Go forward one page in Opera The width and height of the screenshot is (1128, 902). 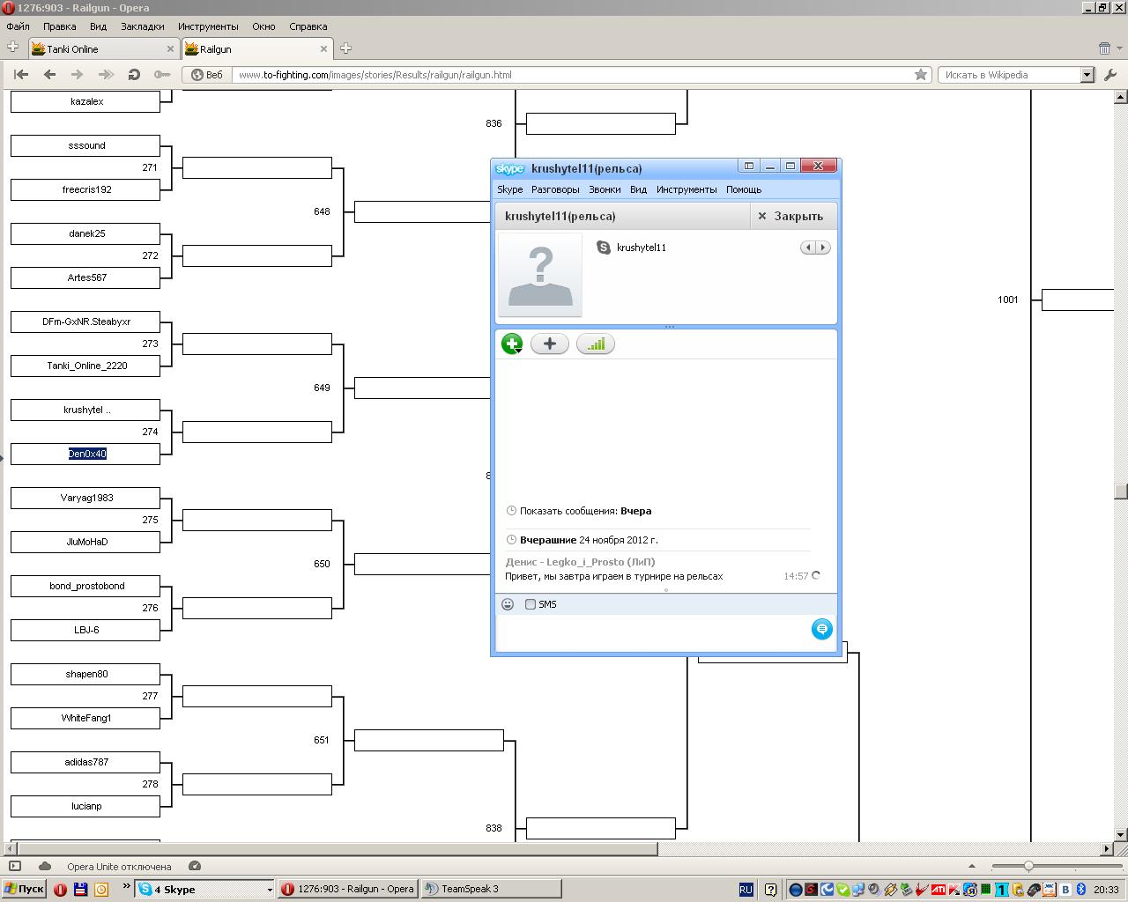(x=78, y=75)
